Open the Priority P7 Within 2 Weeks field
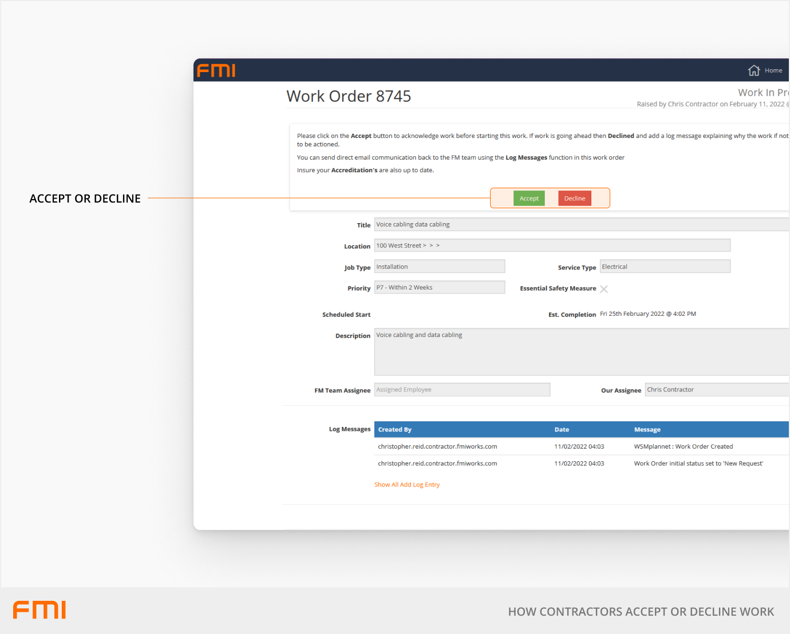The image size is (790, 634). [x=439, y=287]
